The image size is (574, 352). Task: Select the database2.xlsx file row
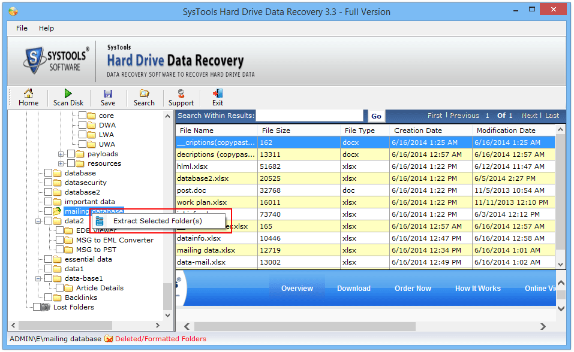point(365,178)
